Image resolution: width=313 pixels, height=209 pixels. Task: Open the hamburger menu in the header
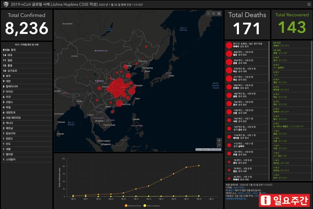pos(309,4)
